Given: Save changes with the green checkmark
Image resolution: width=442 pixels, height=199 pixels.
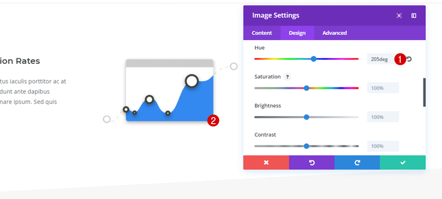Looking at the screenshot, I should click(403, 162).
